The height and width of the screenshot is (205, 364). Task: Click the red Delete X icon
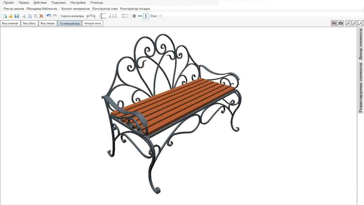pos(42,16)
